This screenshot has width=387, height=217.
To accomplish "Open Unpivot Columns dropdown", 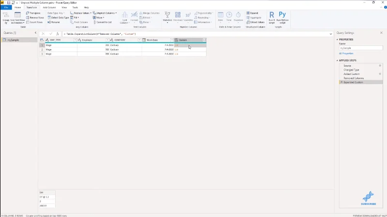I will pos(104,13).
